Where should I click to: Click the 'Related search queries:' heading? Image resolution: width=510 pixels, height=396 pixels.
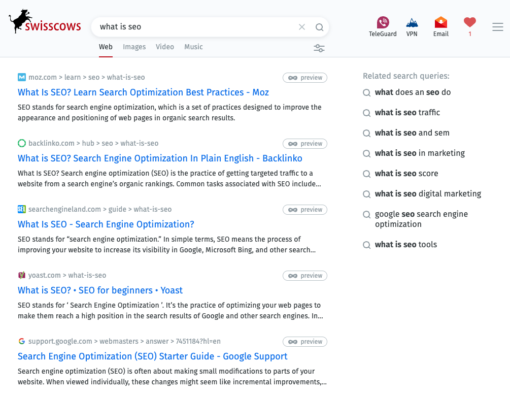(x=406, y=76)
